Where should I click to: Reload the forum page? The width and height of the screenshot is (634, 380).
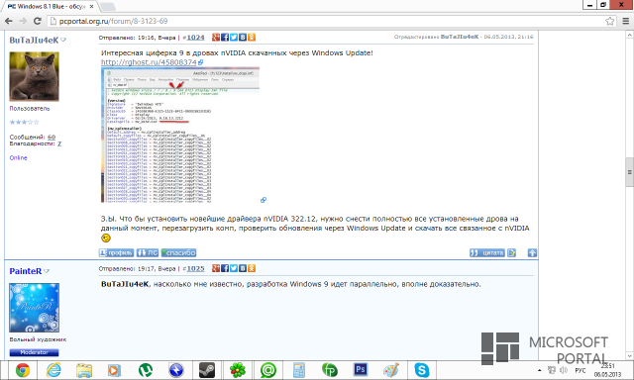point(38,21)
